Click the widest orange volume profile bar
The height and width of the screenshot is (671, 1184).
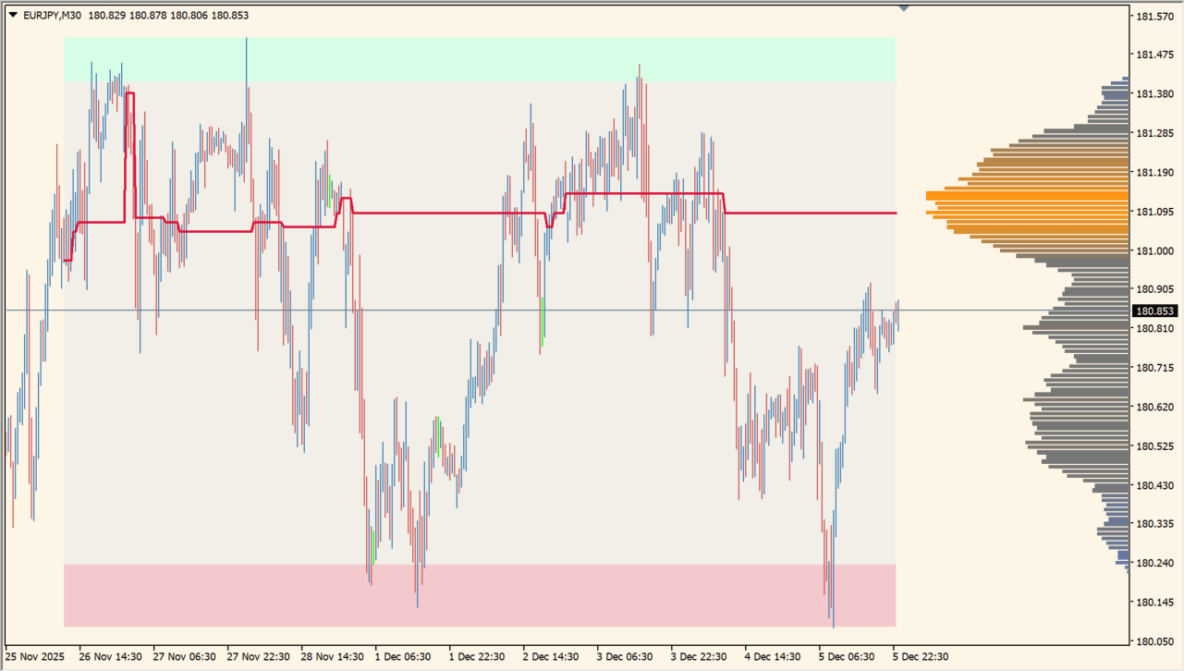(x=1026, y=196)
